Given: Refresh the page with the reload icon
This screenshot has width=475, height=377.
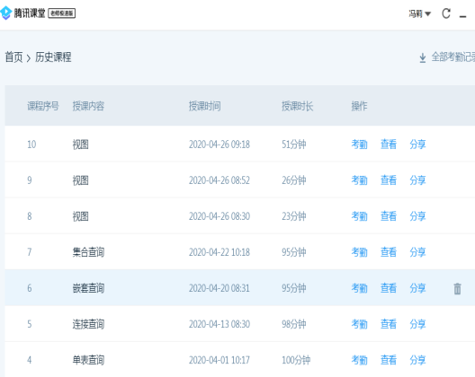Looking at the screenshot, I should click(446, 13).
